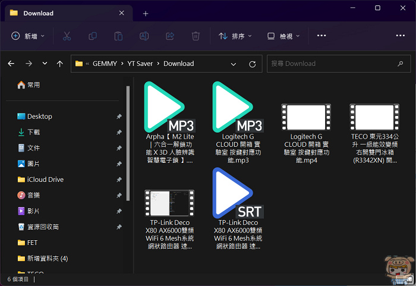This screenshot has width=416, height=286.
Task: Click the Paste clipboard icon
Action: pos(118,36)
